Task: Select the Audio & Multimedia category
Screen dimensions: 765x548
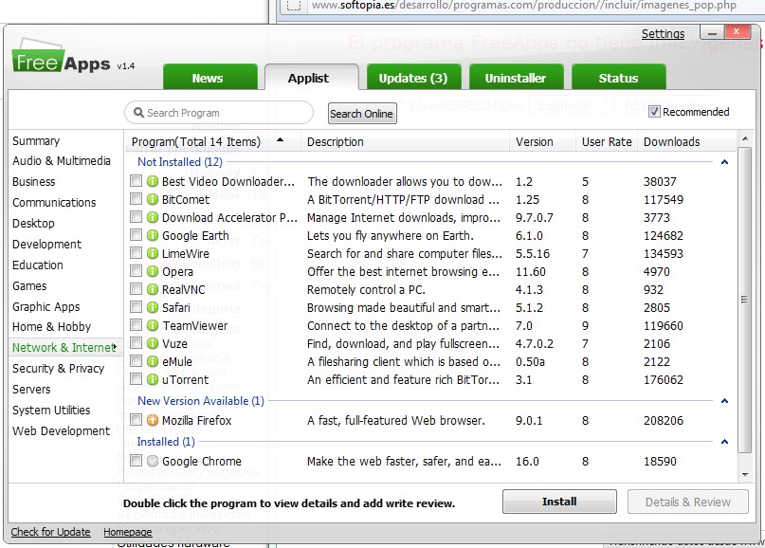Action: 62,161
